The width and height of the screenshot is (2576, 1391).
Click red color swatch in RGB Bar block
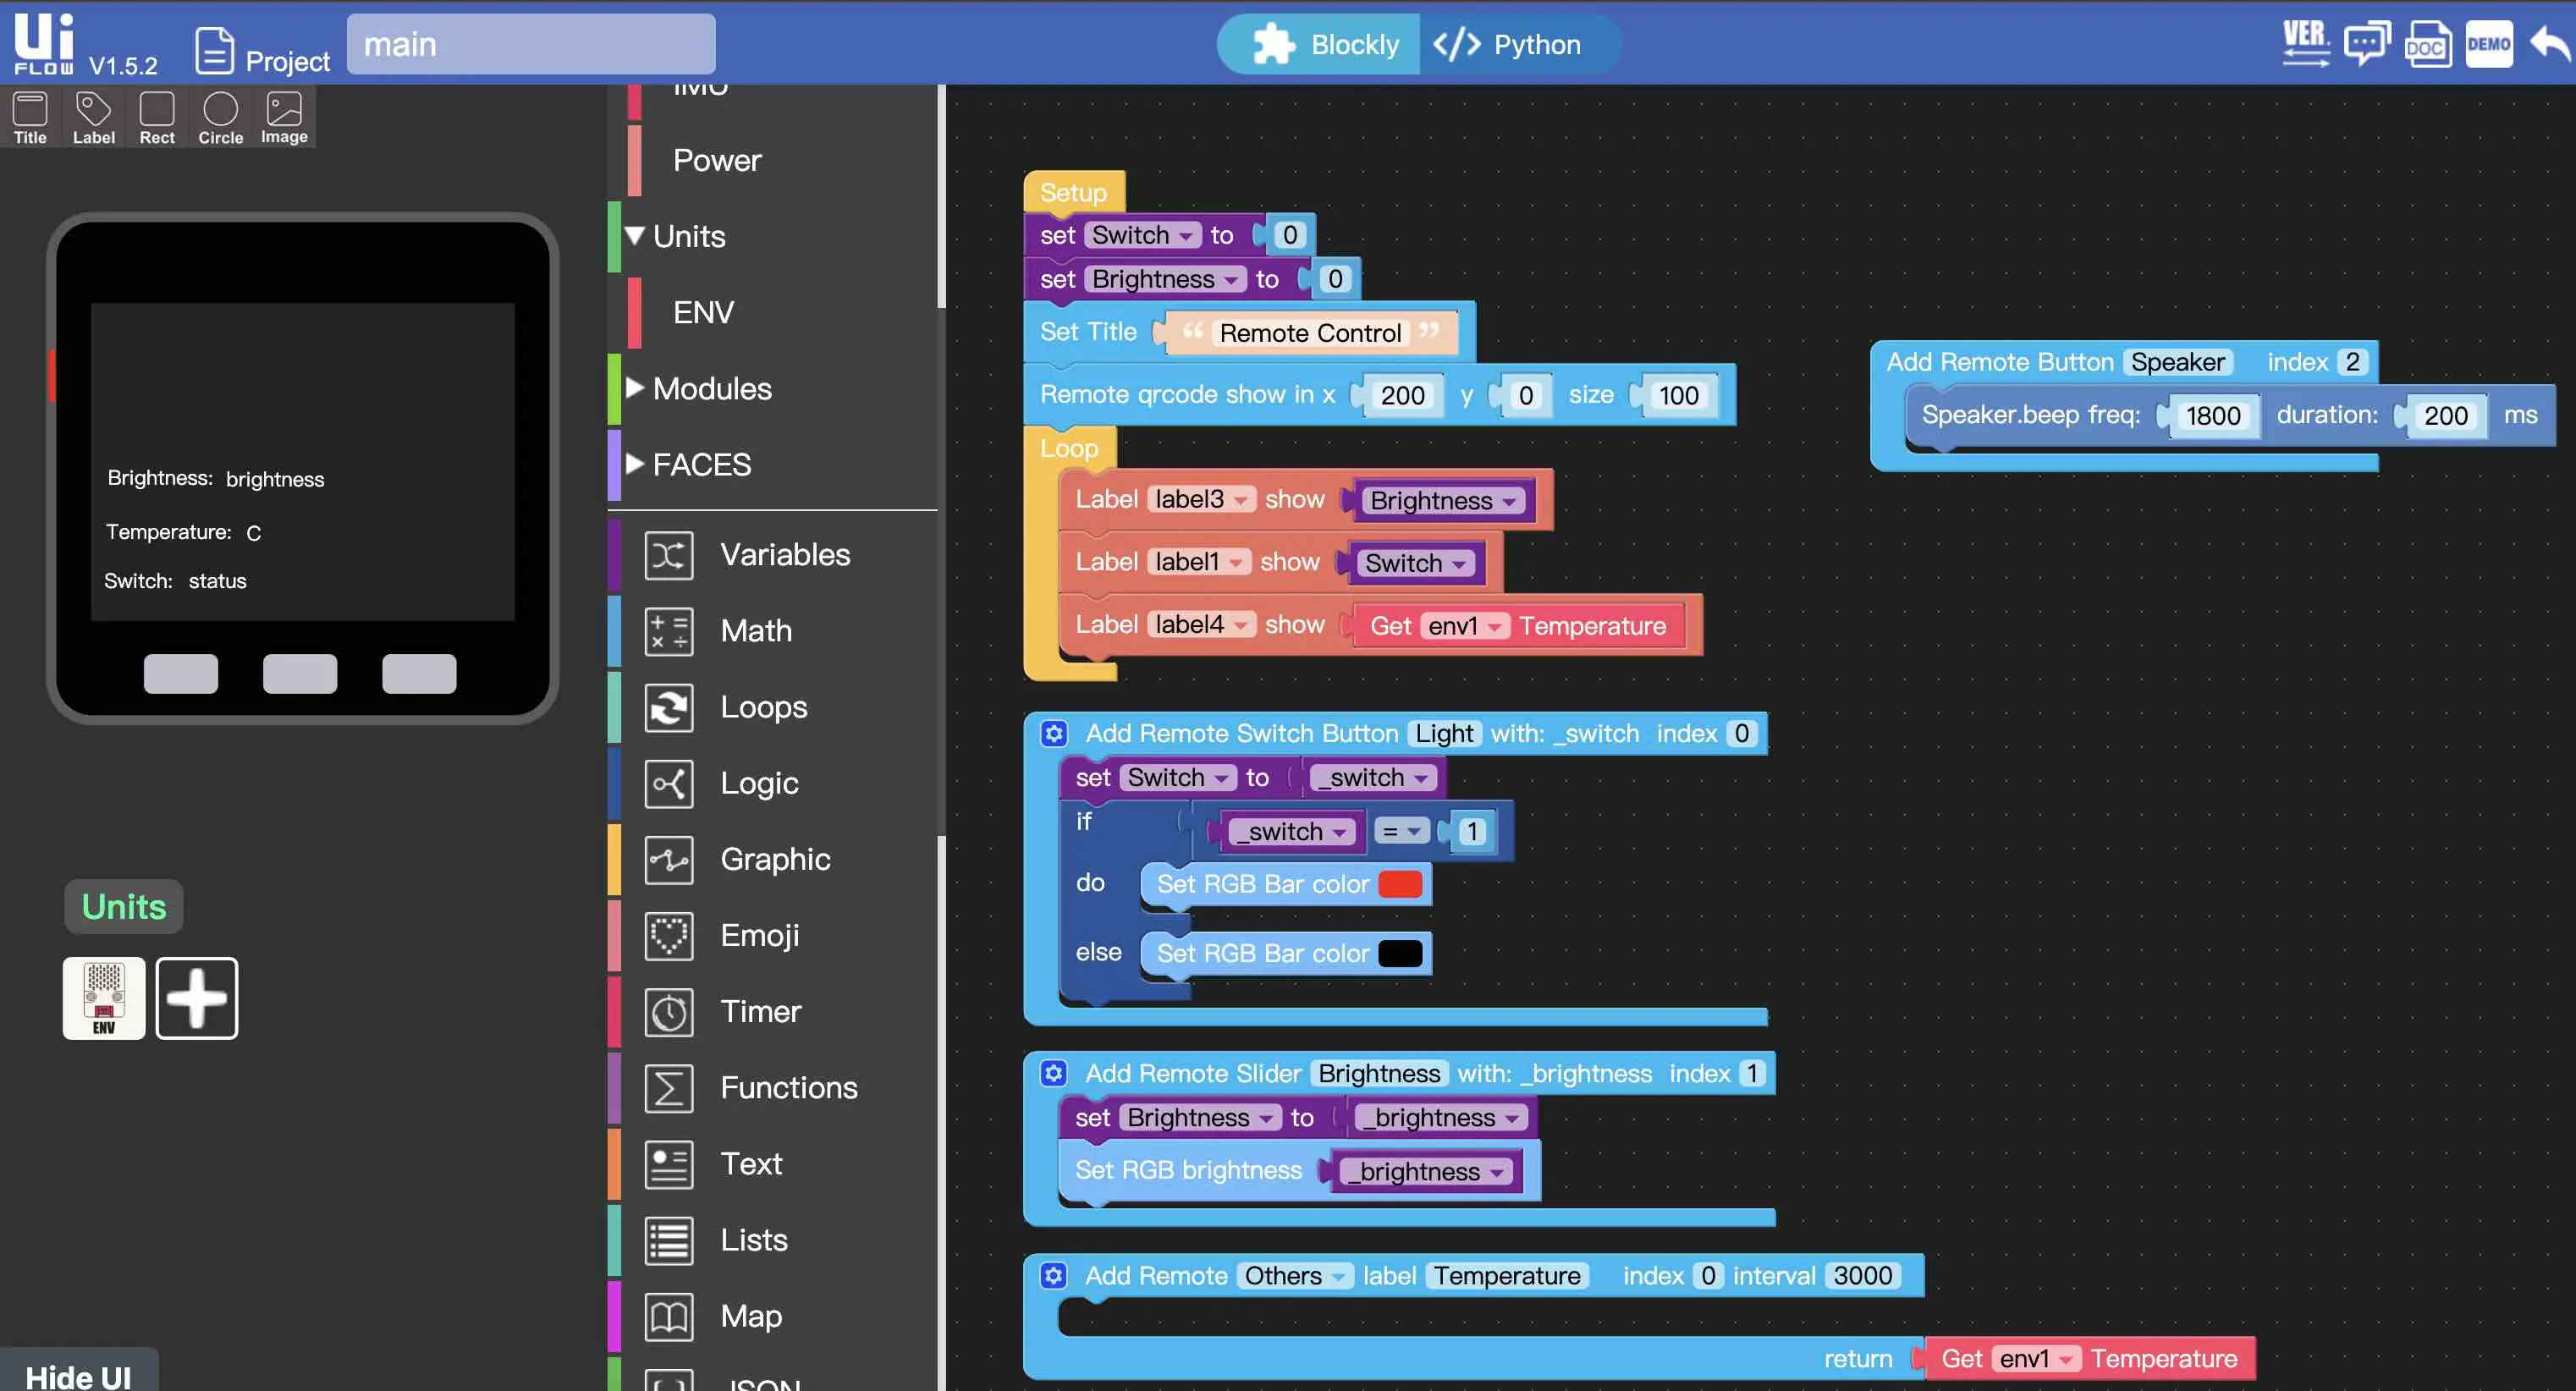pos(1400,884)
